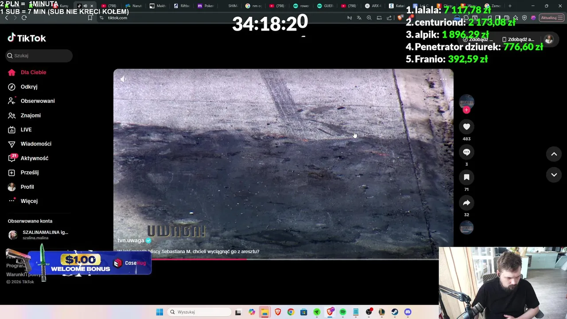This screenshot has width=567, height=319.
Task: Click the zoom magnifier icon
Action: (369, 18)
